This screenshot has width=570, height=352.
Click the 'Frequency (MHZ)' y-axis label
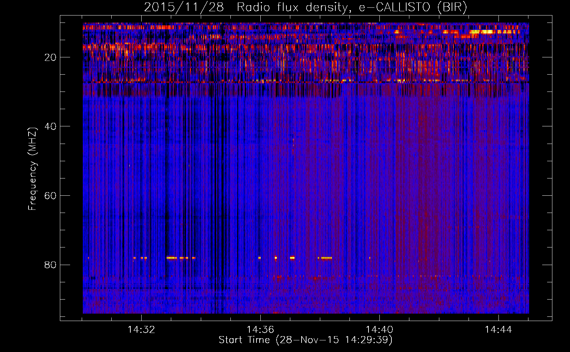[x=32, y=169]
